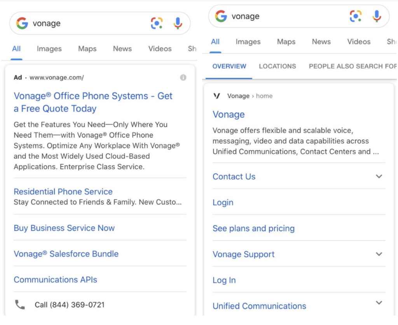Open Log In link

point(224,280)
